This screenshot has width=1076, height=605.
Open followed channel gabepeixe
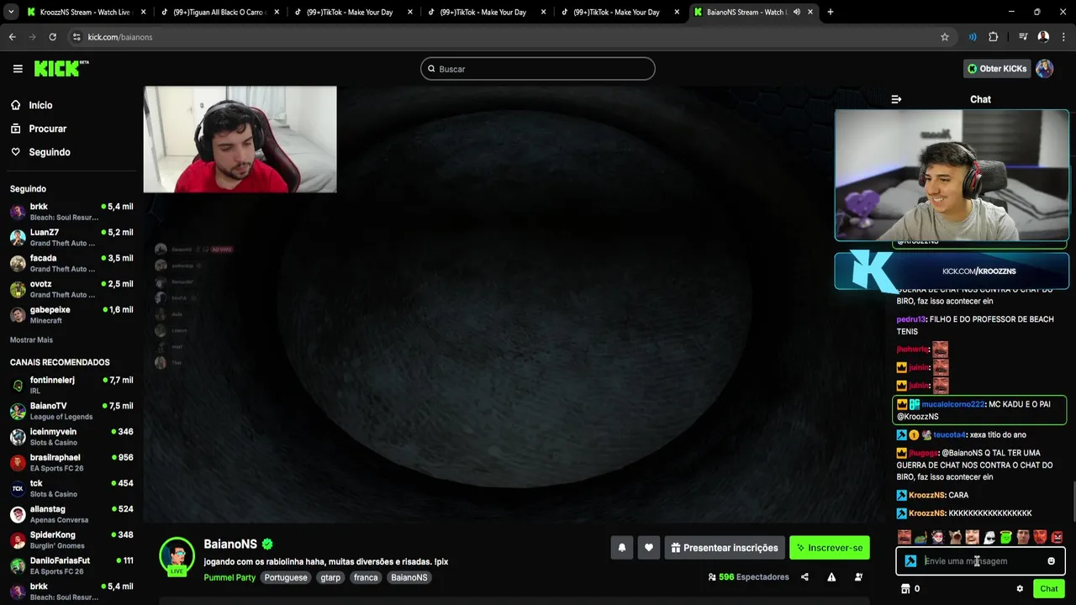(x=71, y=315)
